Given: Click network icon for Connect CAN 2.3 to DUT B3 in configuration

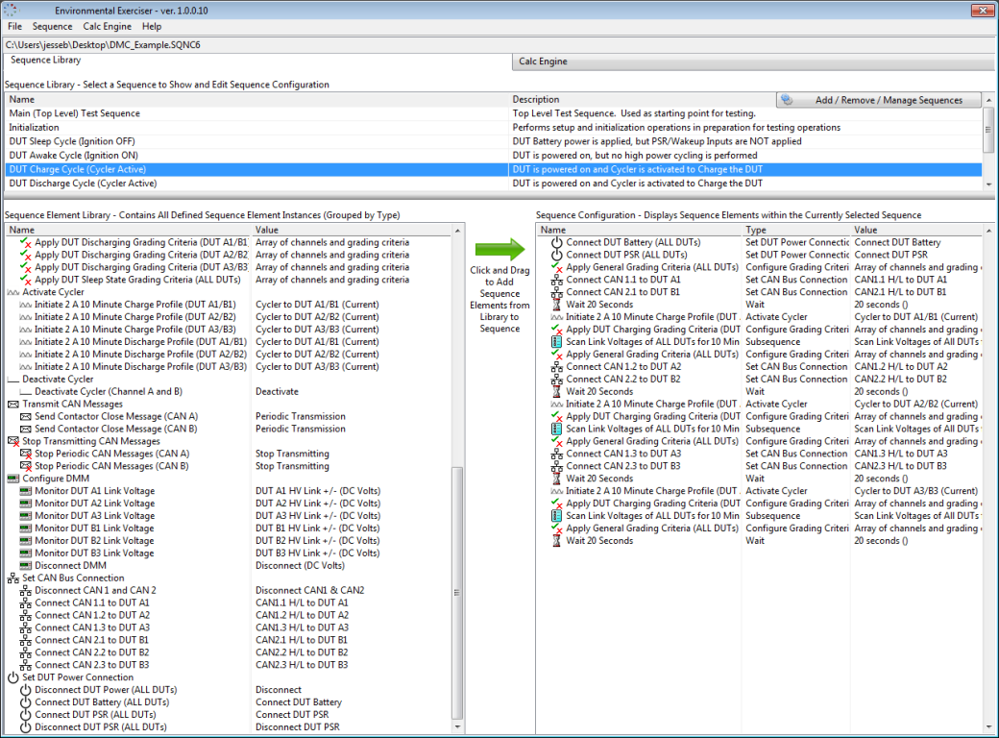Looking at the screenshot, I should tap(557, 466).
